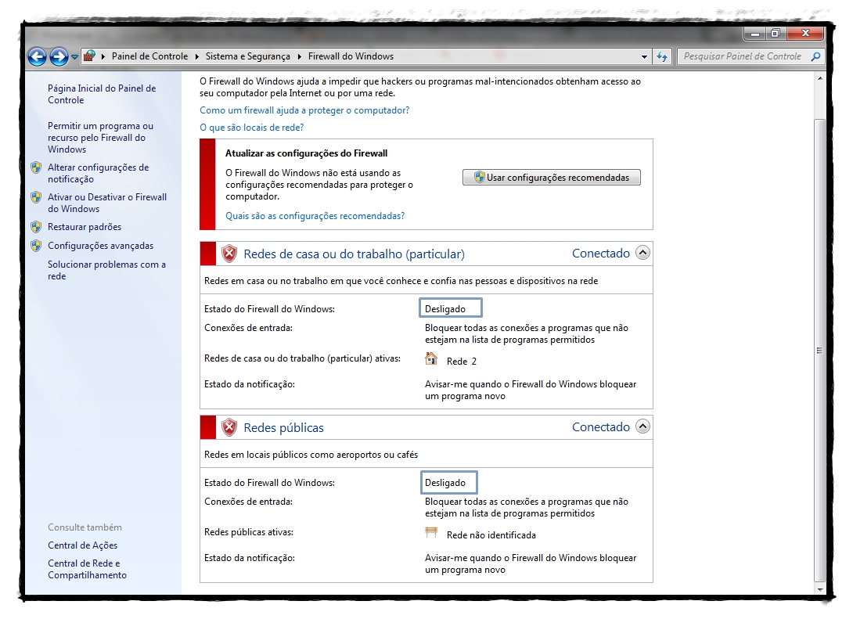Viewport: 853px width, 619px height.
Task: Click inside the Pesquisar Painel de Controle field
Action: point(743,56)
